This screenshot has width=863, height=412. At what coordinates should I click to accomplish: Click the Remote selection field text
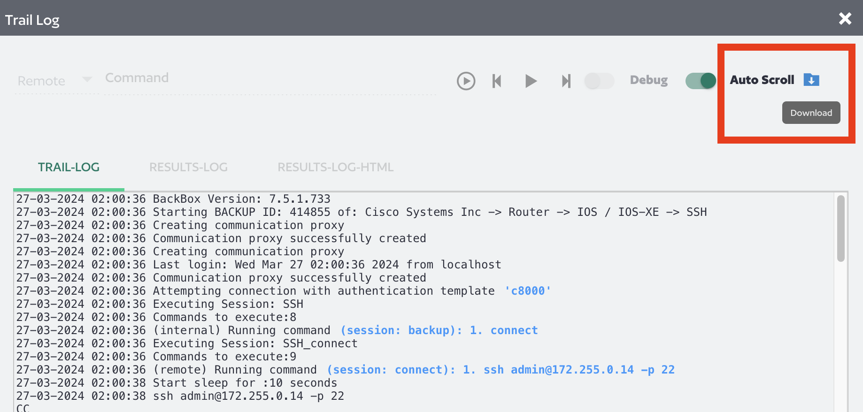[x=41, y=81]
